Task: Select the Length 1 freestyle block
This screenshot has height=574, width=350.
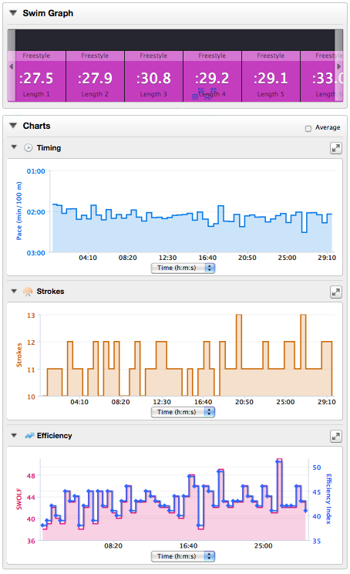Action: pos(36,76)
